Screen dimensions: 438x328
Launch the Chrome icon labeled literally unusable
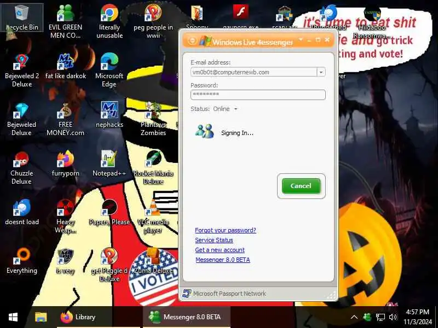click(x=109, y=21)
